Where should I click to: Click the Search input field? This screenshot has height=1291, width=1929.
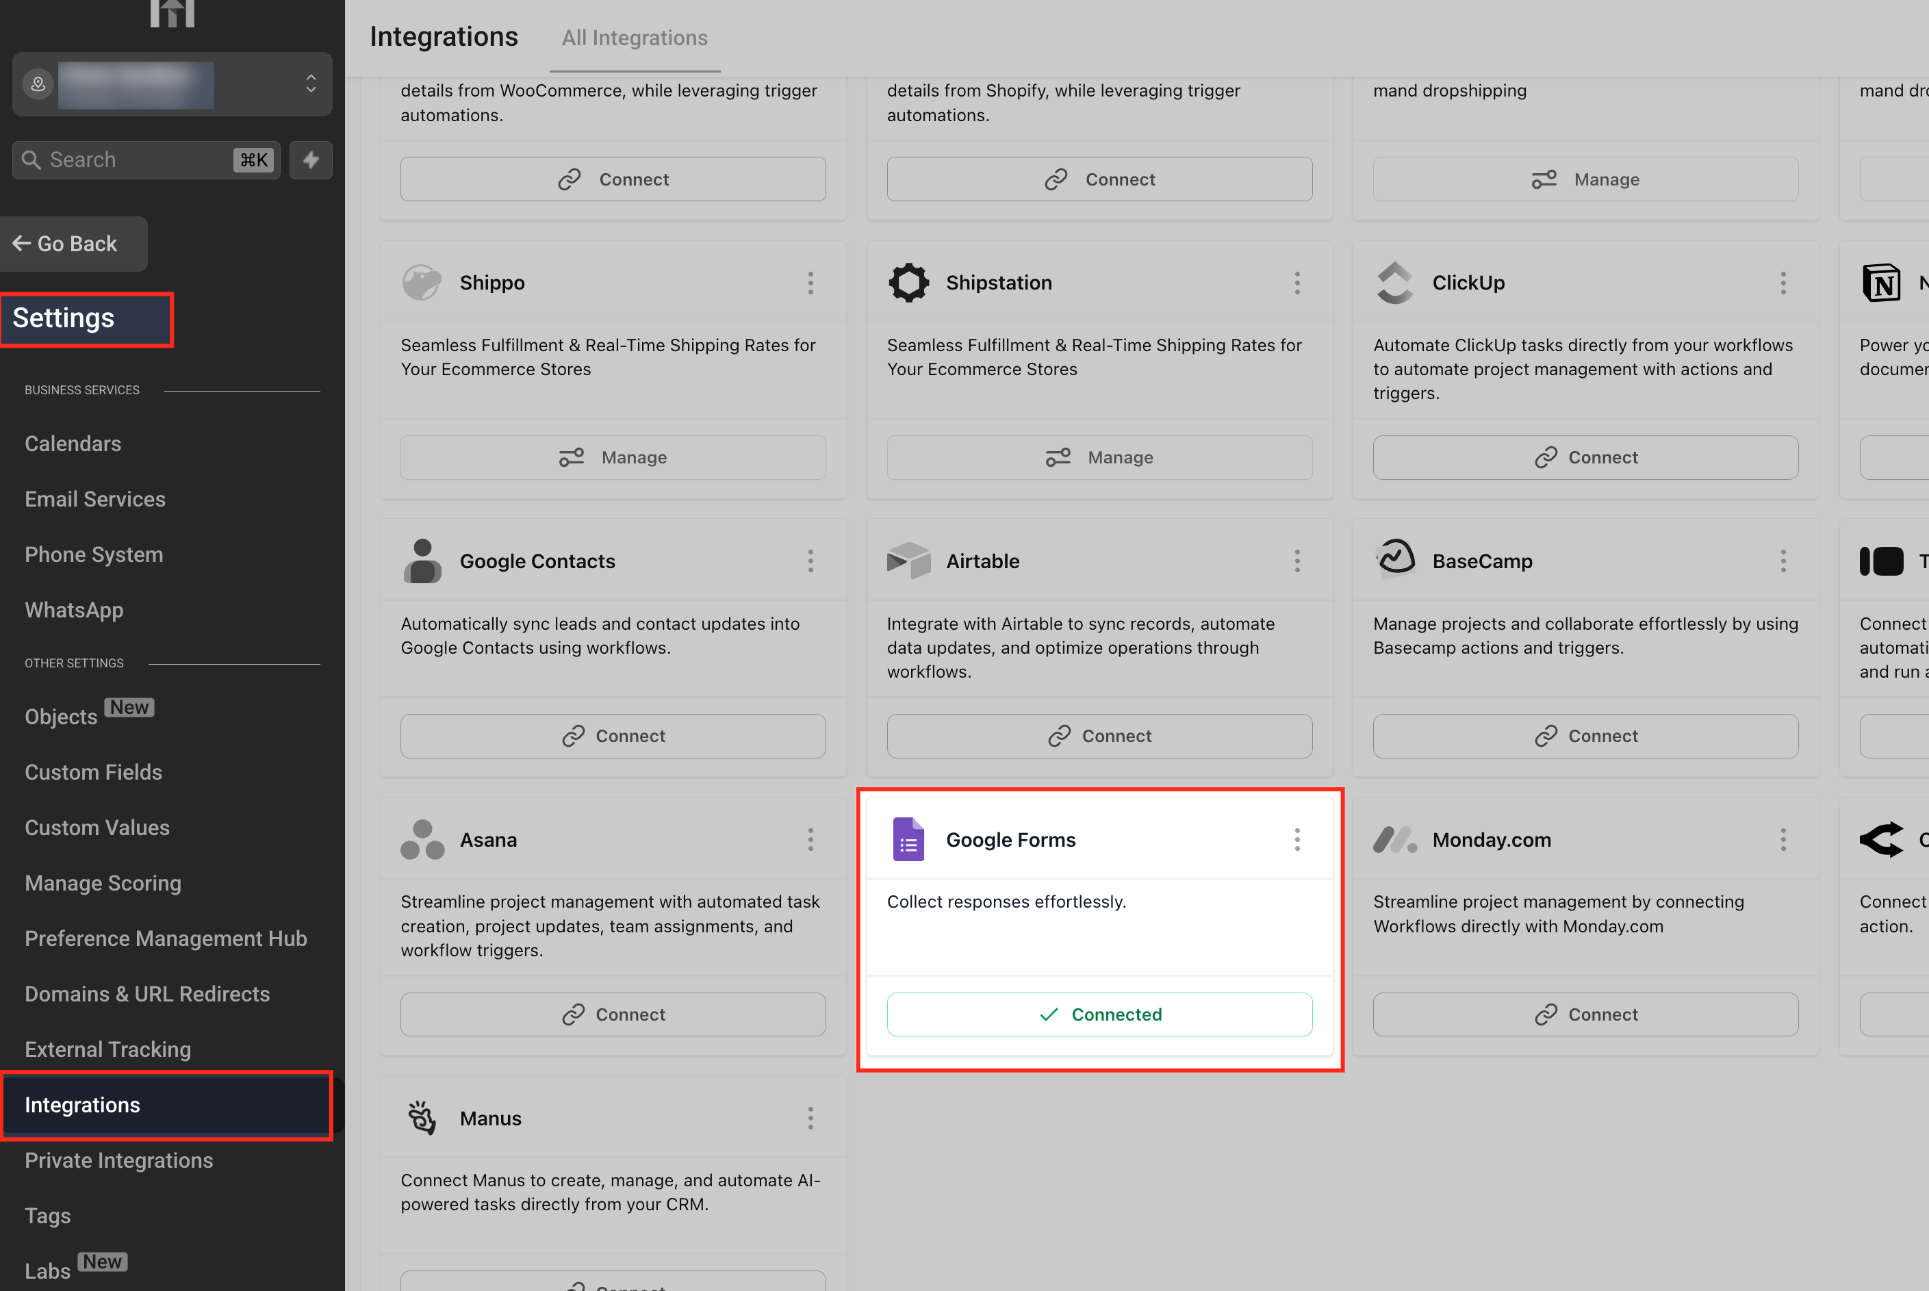coord(131,159)
